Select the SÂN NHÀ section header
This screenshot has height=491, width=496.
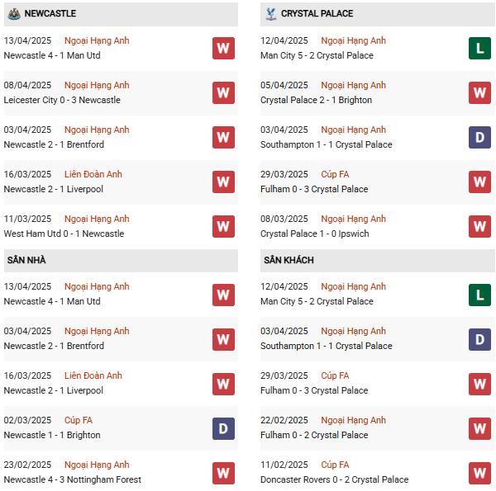point(26,260)
